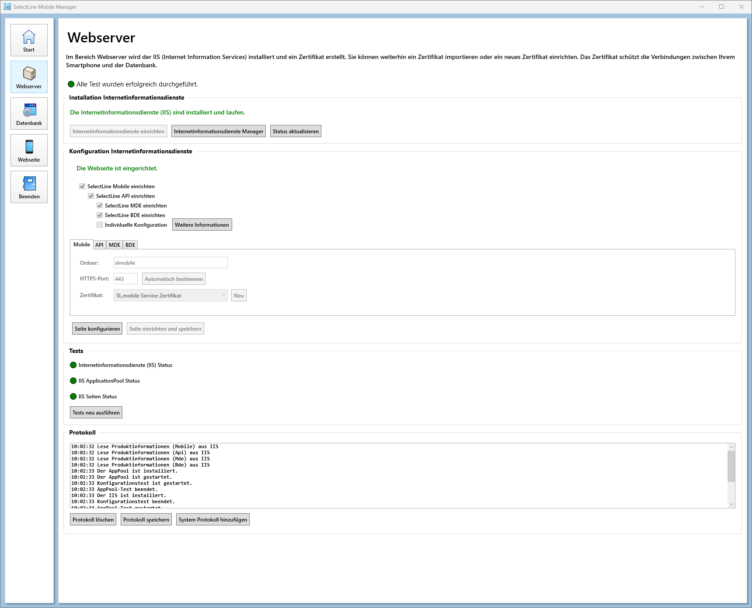Switch to the API tab
The height and width of the screenshot is (608, 752).
tap(100, 245)
